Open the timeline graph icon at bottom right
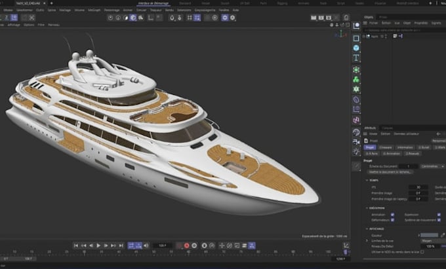This screenshot has width=446, height=269. click(x=346, y=245)
